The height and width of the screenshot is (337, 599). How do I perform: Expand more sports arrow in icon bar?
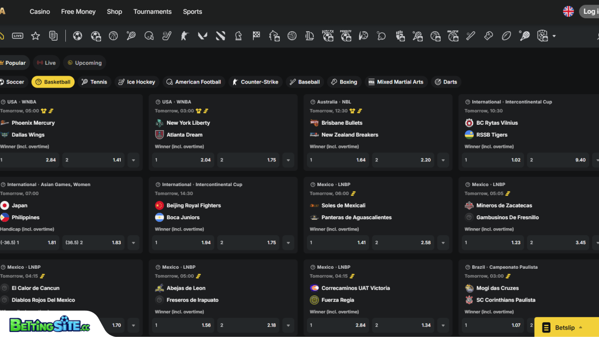(x=554, y=36)
